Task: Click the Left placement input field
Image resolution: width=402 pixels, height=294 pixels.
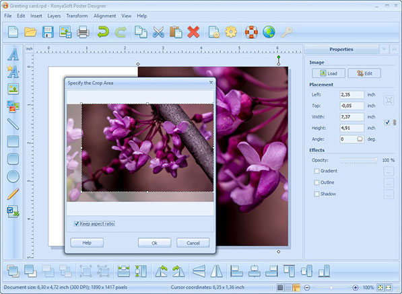Action: coord(351,95)
